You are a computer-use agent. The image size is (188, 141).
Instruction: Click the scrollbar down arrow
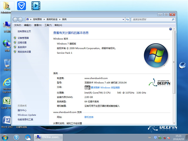[174, 123]
